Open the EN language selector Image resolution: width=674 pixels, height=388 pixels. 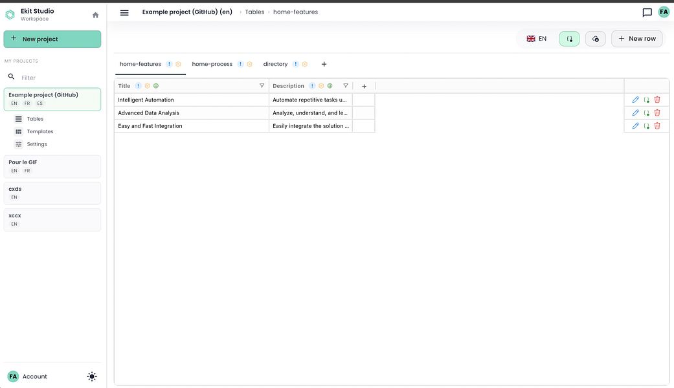point(537,39)
